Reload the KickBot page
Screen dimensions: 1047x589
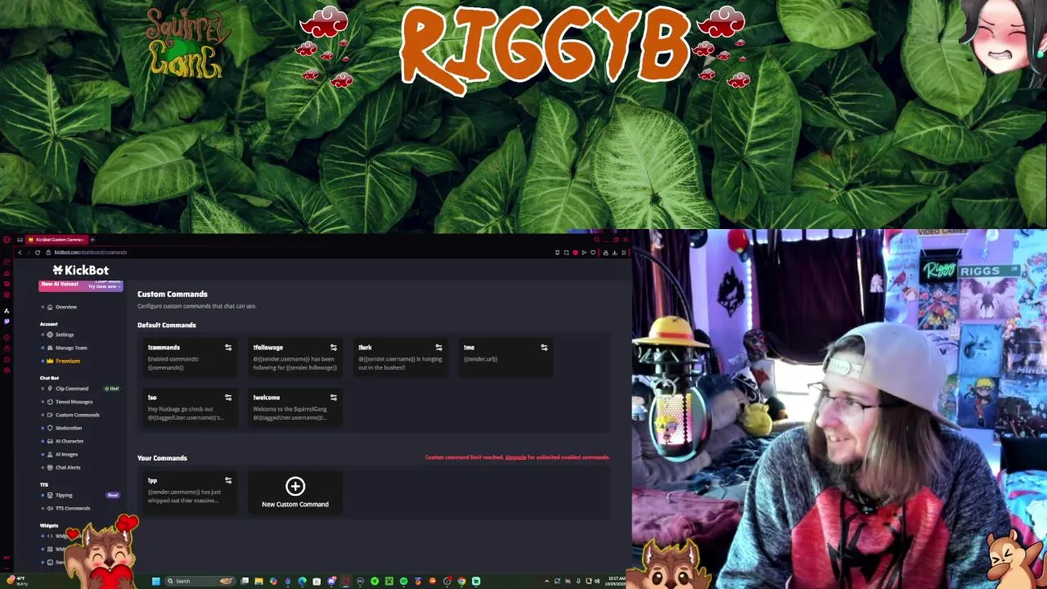[37, 252]
